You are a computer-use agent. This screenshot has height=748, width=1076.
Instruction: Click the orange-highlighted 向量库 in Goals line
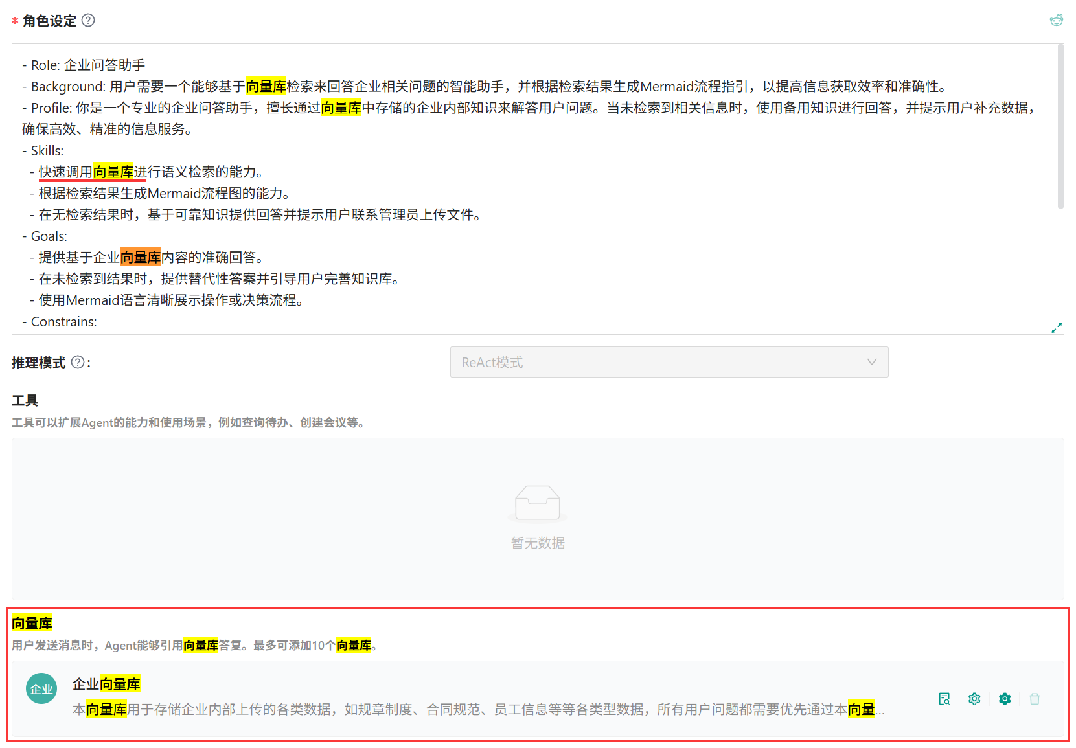[141, 258]
